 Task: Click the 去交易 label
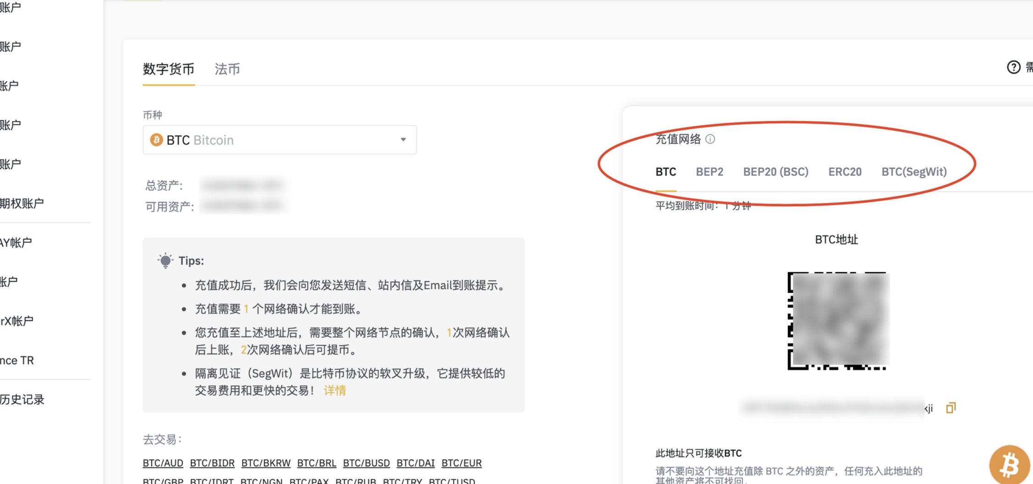163,439
